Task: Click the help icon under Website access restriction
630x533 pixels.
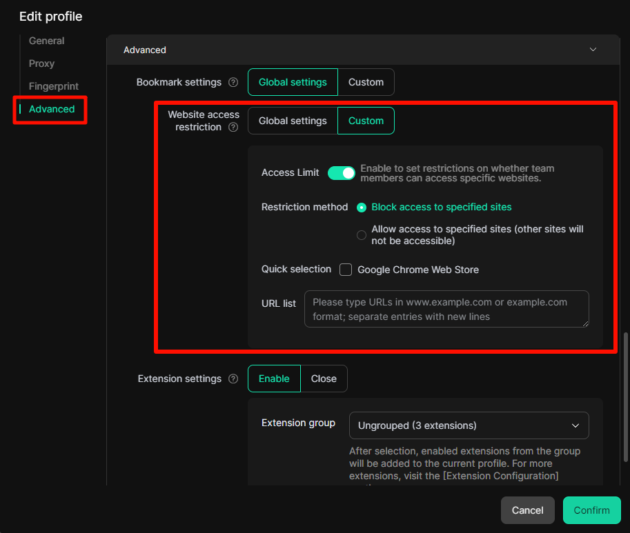Action: pyautogui.click(x=233, y=128)
